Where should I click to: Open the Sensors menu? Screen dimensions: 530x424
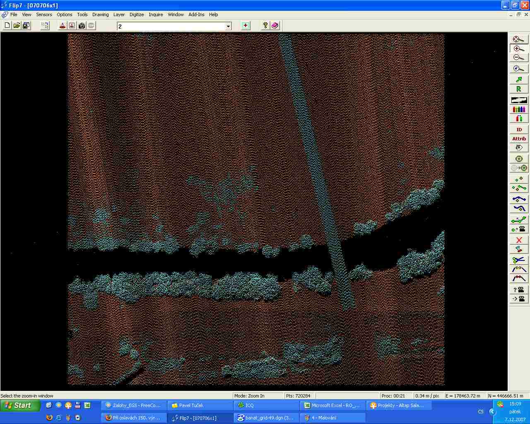click(x=44, y=14)
